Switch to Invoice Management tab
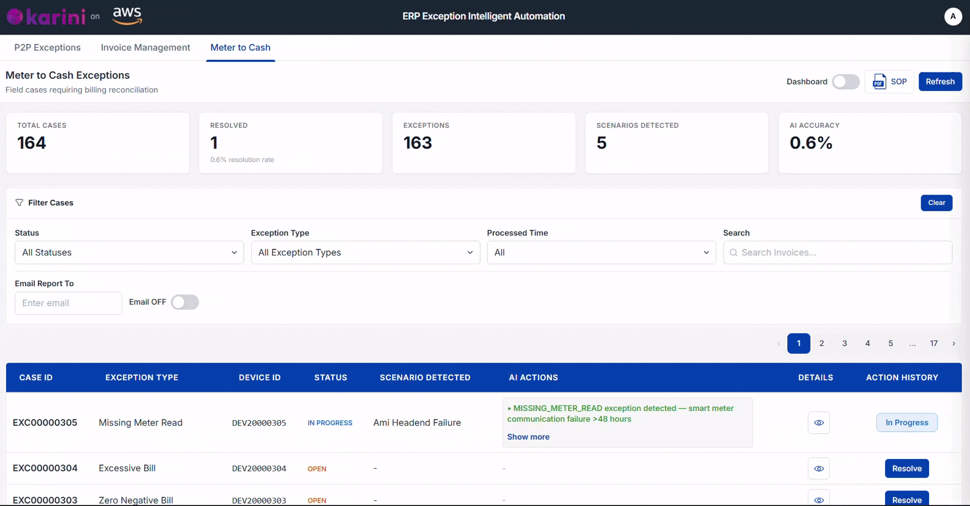 click(145, 47)
